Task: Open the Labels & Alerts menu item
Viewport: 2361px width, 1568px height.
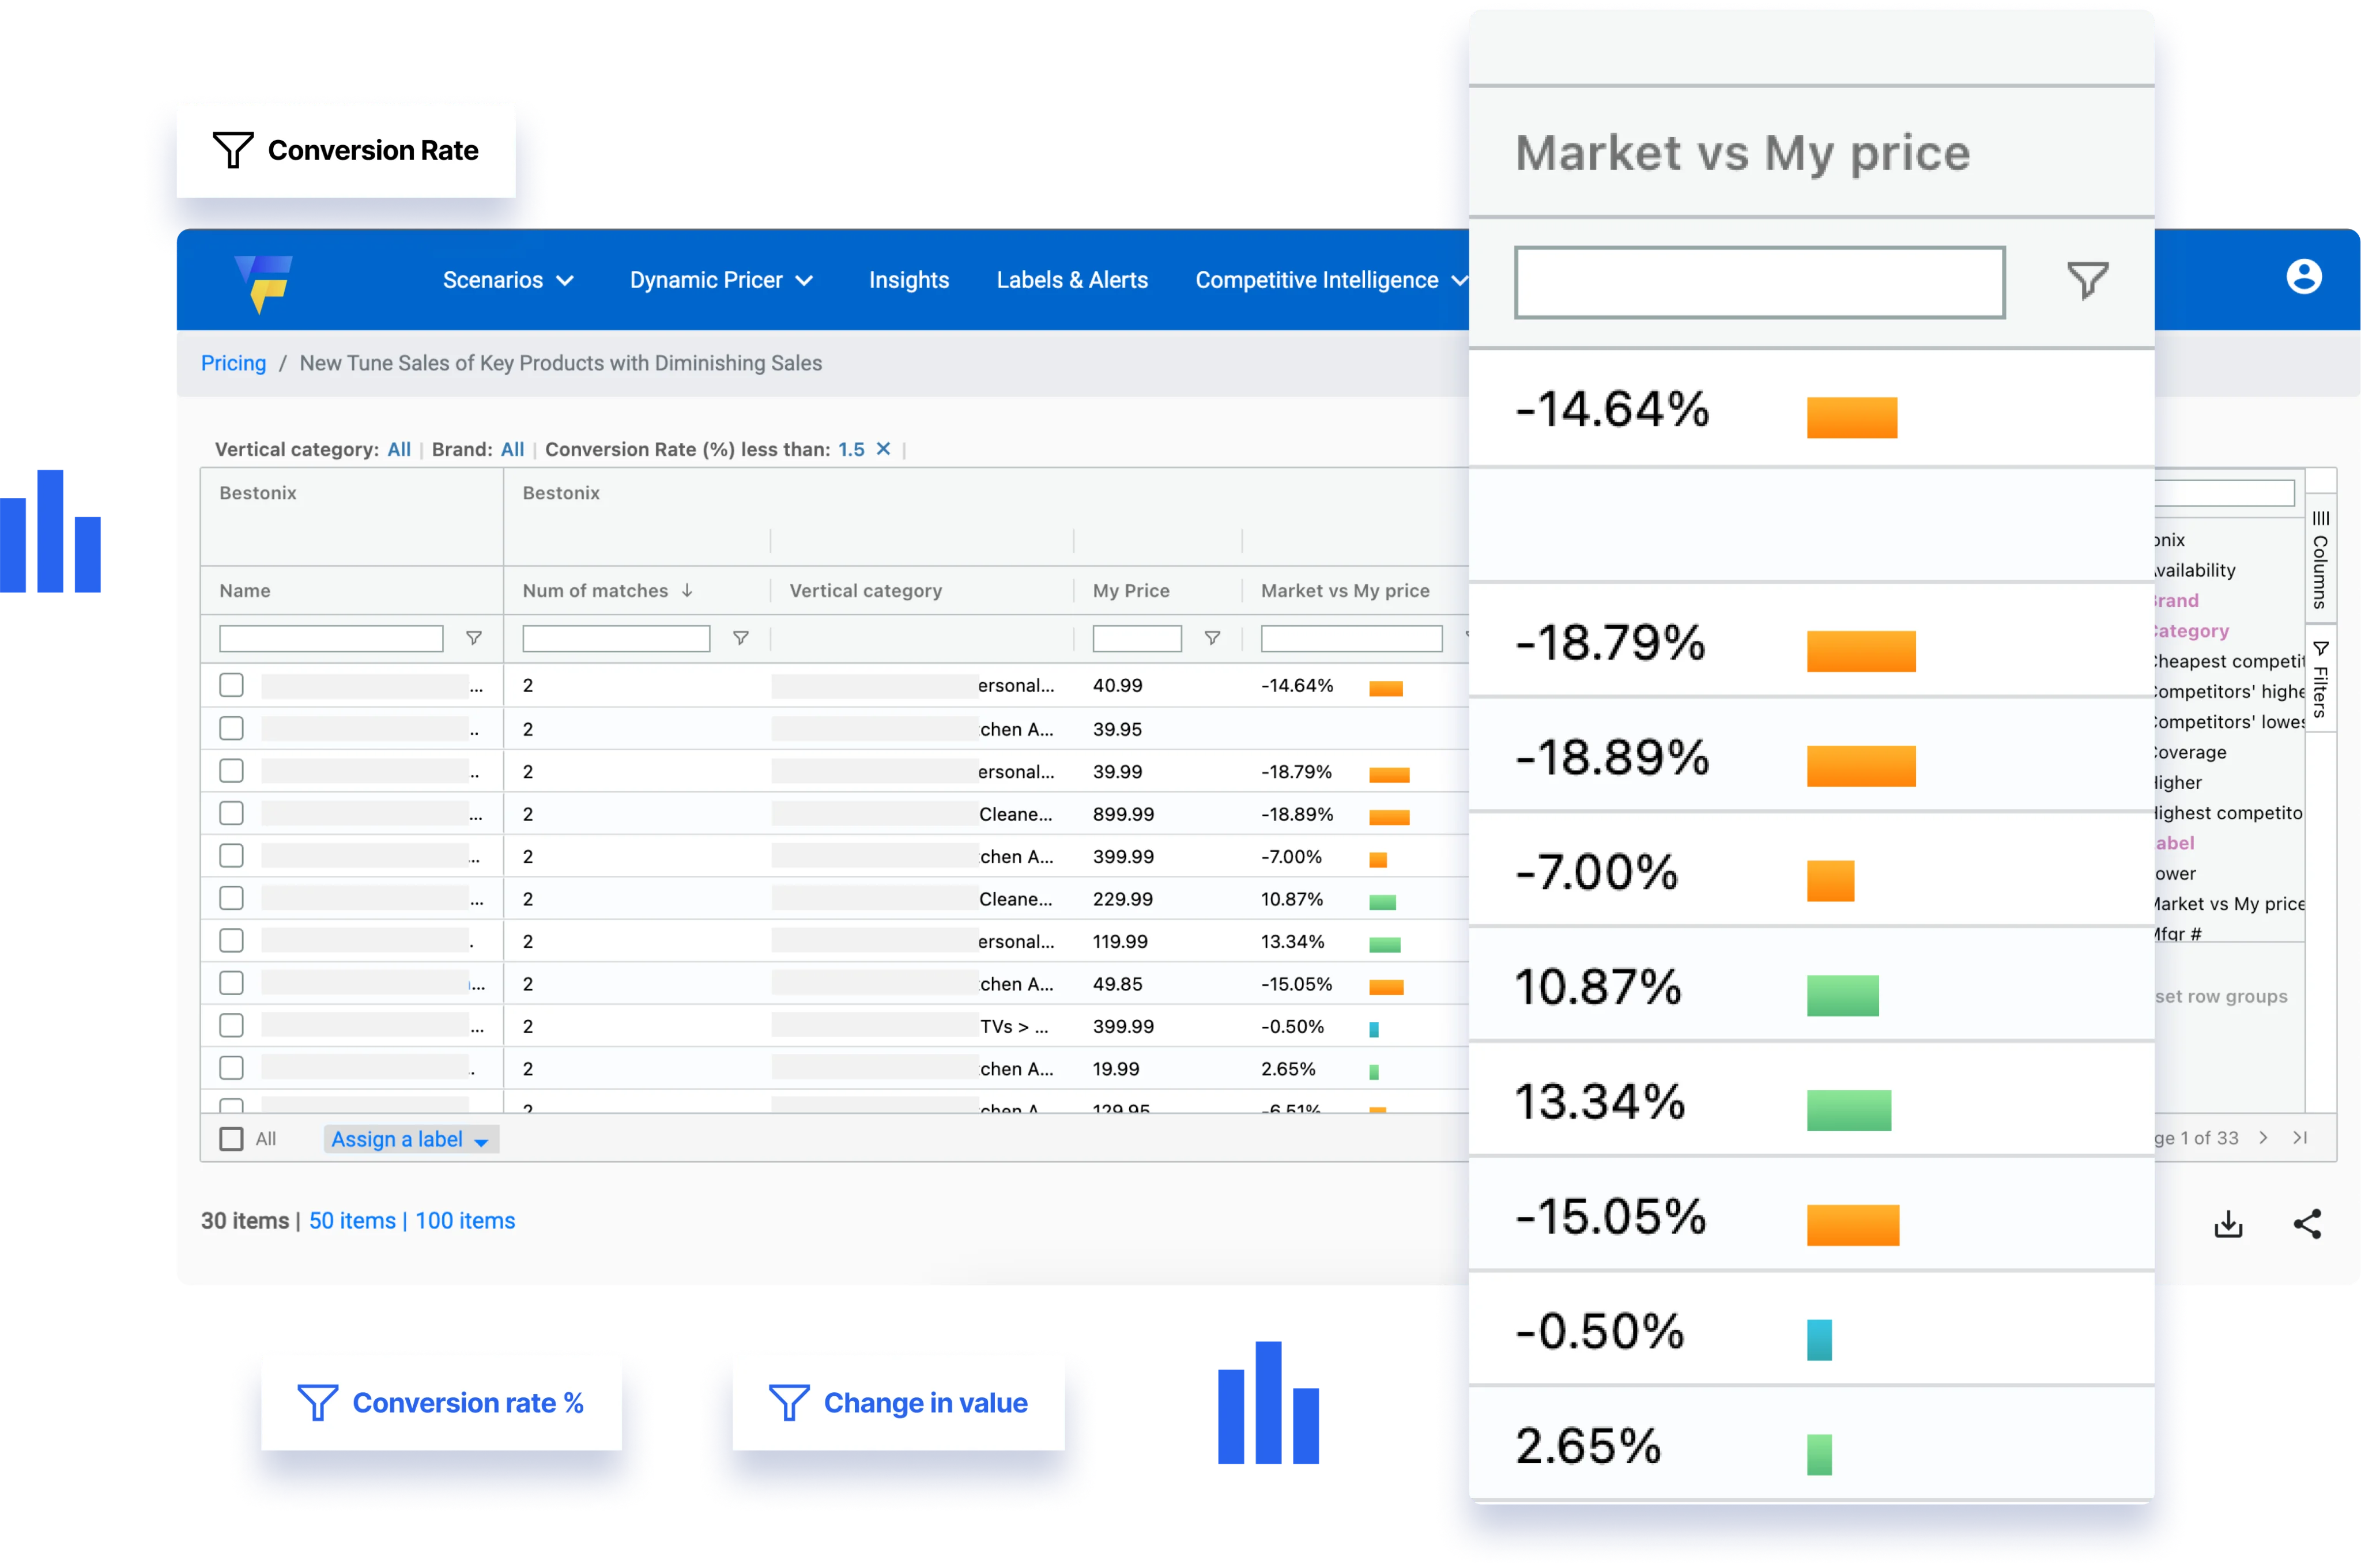Action: click(x=1071, y=280)
